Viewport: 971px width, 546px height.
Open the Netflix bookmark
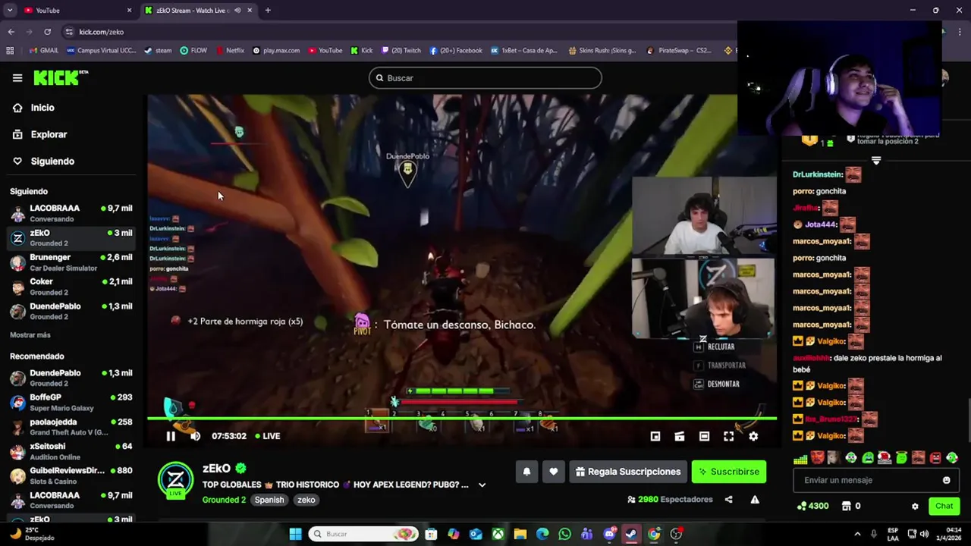pyautogui.click(x=230, y=51)
